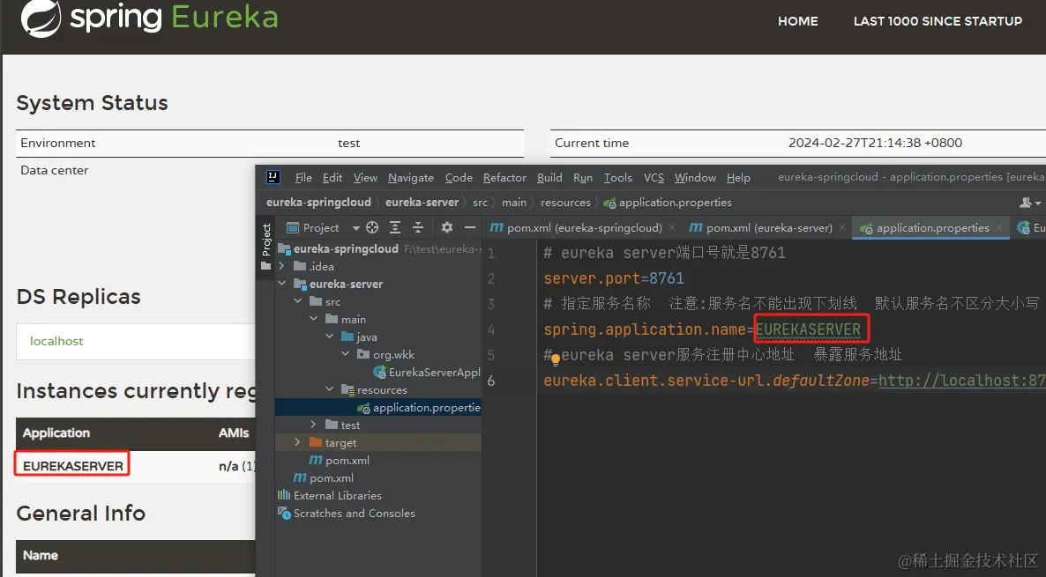Collapse the eureka-server module
The image size is (1046, 577).
[x=281, y=284]
